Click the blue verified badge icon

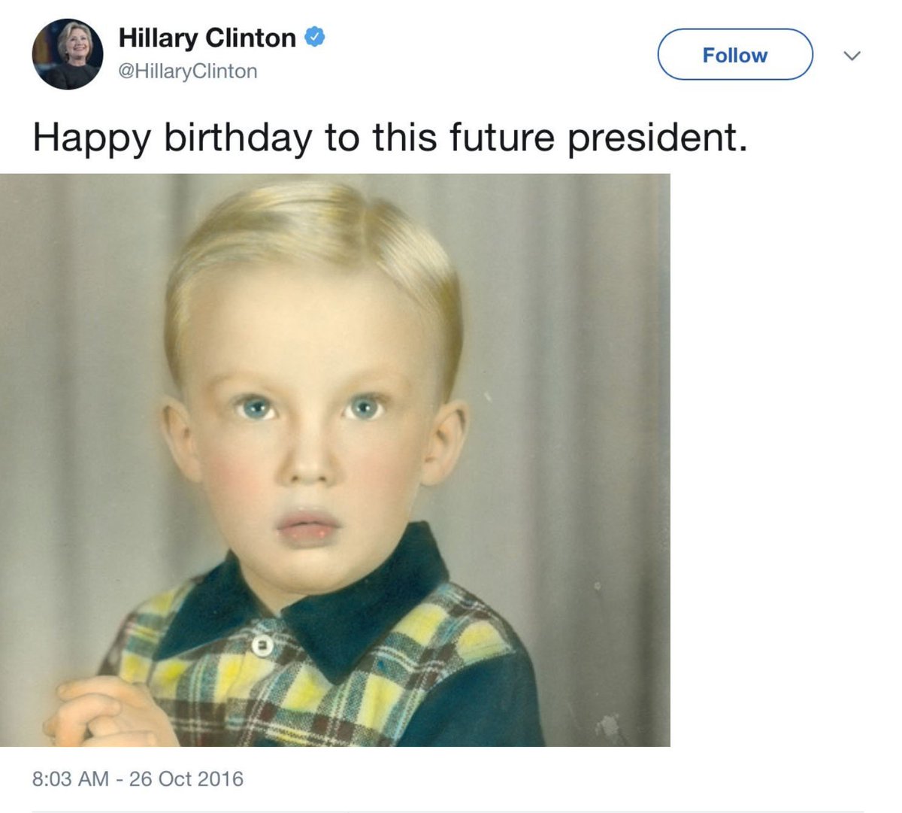click(x=314, y=37)
